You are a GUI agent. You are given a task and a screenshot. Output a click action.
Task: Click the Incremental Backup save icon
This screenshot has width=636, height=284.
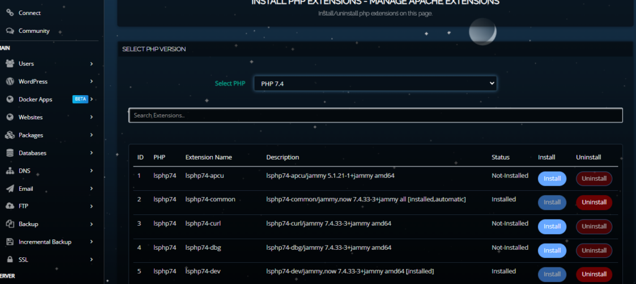(x=10, y=242)
